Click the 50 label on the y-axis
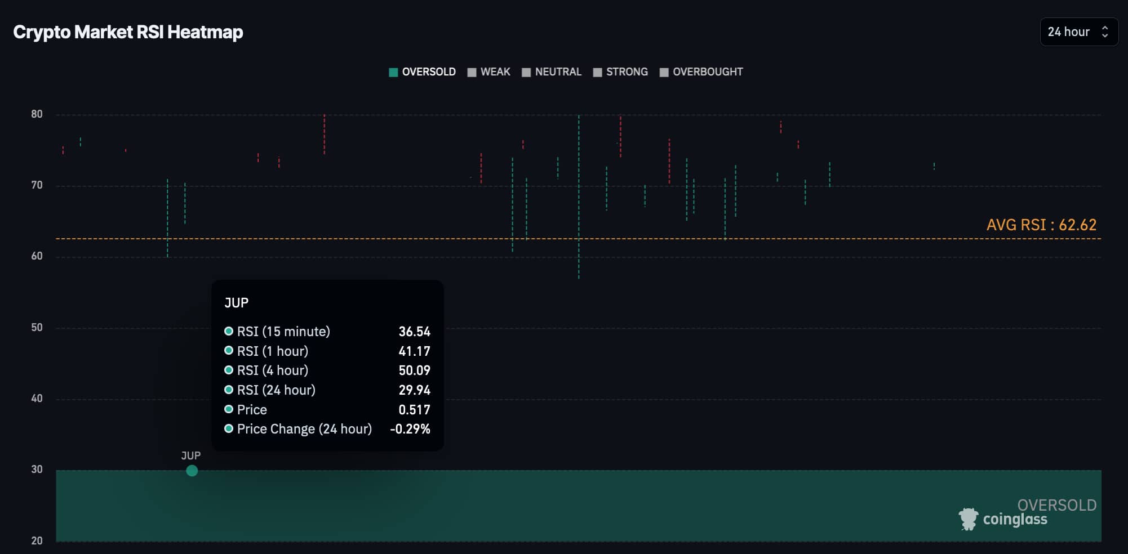 click(37, 328)
